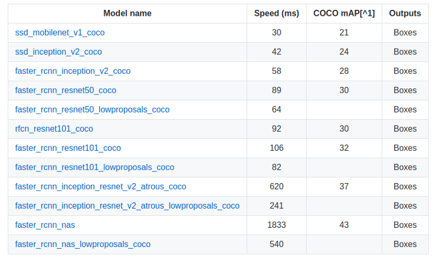This screenshot has width=438, height=259.
Task: Click faster_rcnn_inception_resnet_v2_atrous_coco link
Action: point(101,186)
